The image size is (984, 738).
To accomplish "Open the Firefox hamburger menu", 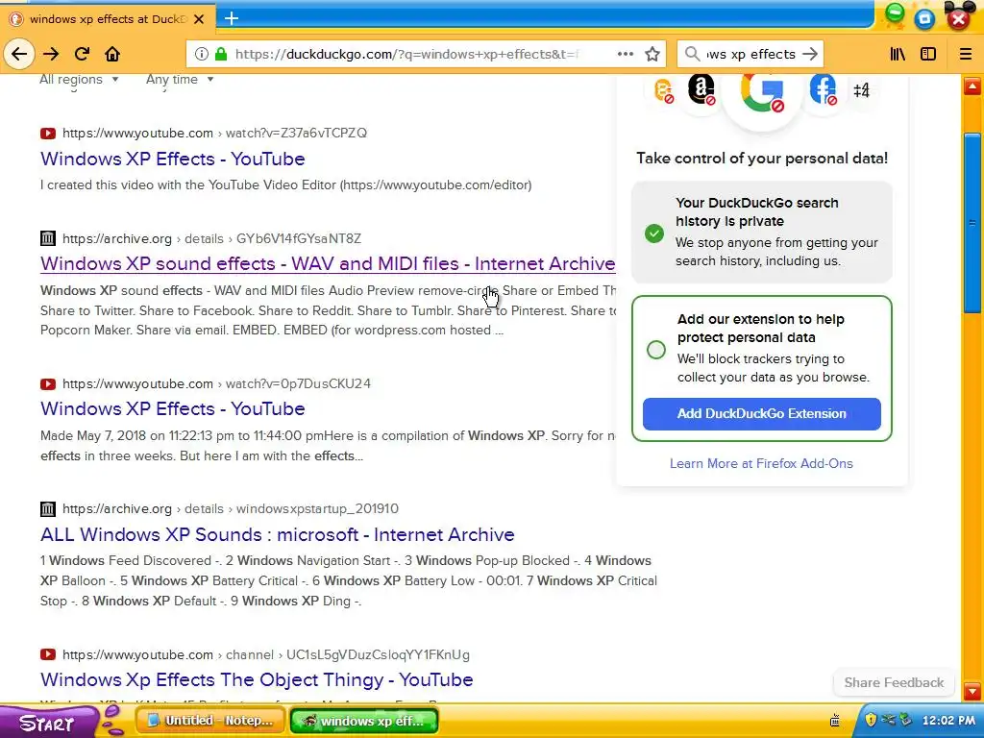I will pyautogui.click(x=966, y=54).
